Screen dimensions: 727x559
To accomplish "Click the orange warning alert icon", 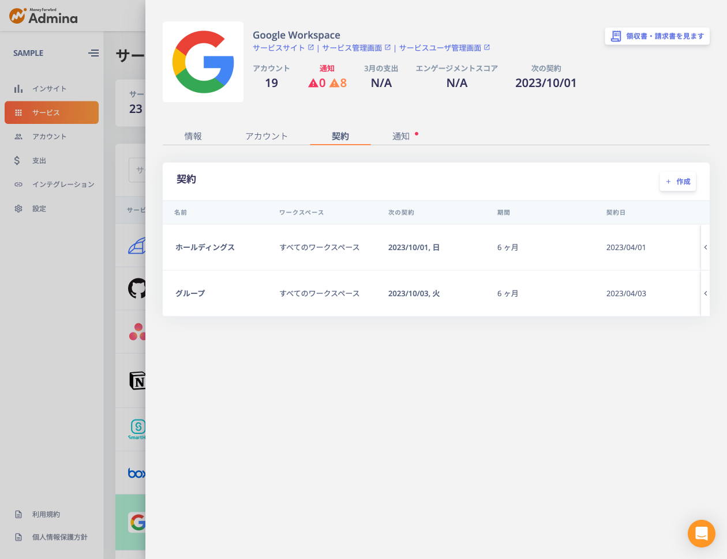I will pyautogui.click(x=334, y=83).
